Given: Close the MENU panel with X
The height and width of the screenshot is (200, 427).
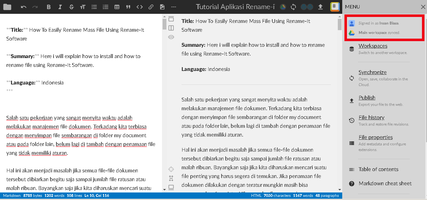Looking at the screenshot, I should pos(423,7).
